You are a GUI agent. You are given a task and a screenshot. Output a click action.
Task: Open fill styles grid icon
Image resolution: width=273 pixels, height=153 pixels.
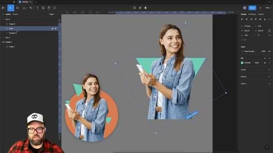tap(265, 58)
